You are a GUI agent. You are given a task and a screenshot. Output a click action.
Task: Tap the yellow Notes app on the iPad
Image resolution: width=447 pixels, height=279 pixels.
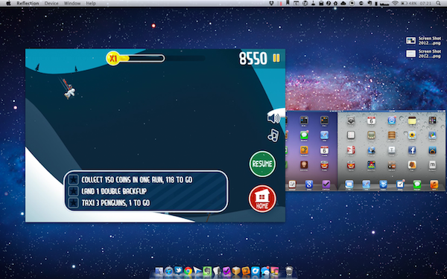[412, 121]
